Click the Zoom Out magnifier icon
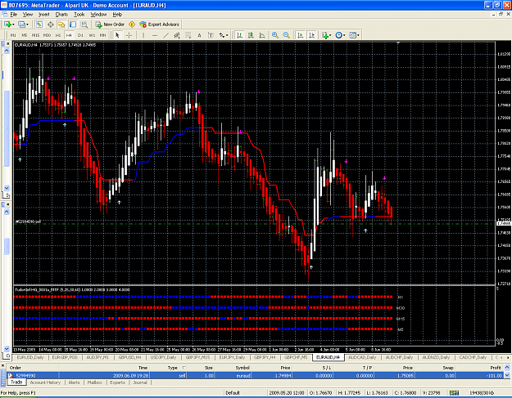Screen dimensions: 512x398 (x=287, y=35)
